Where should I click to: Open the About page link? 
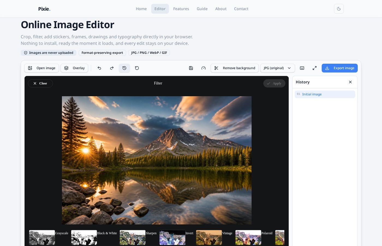tap(221, 9)
